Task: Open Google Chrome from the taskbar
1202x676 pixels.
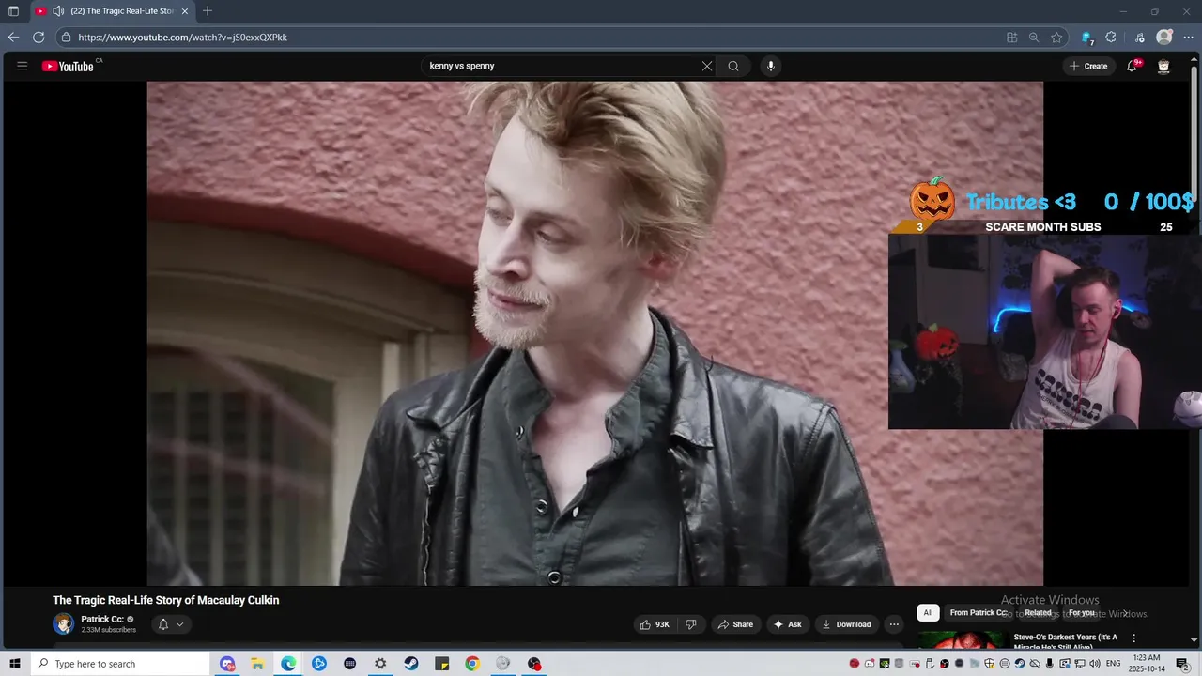Action: 472,664
